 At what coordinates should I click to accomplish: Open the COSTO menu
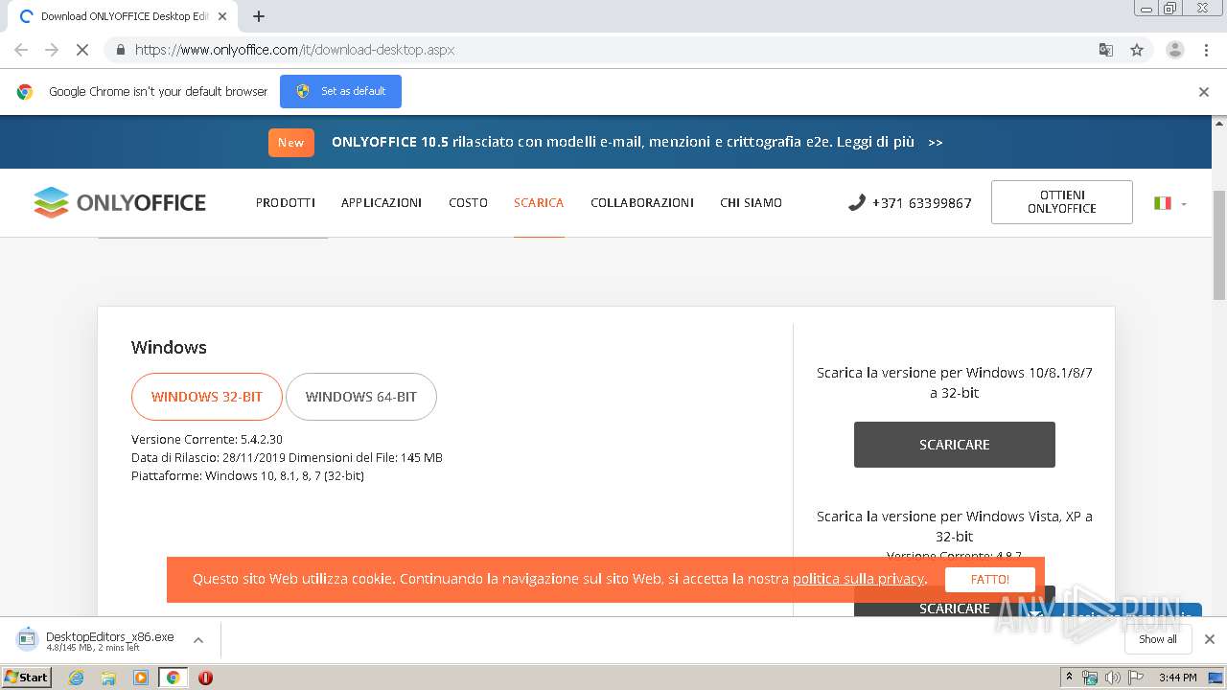tap(468, 202)
